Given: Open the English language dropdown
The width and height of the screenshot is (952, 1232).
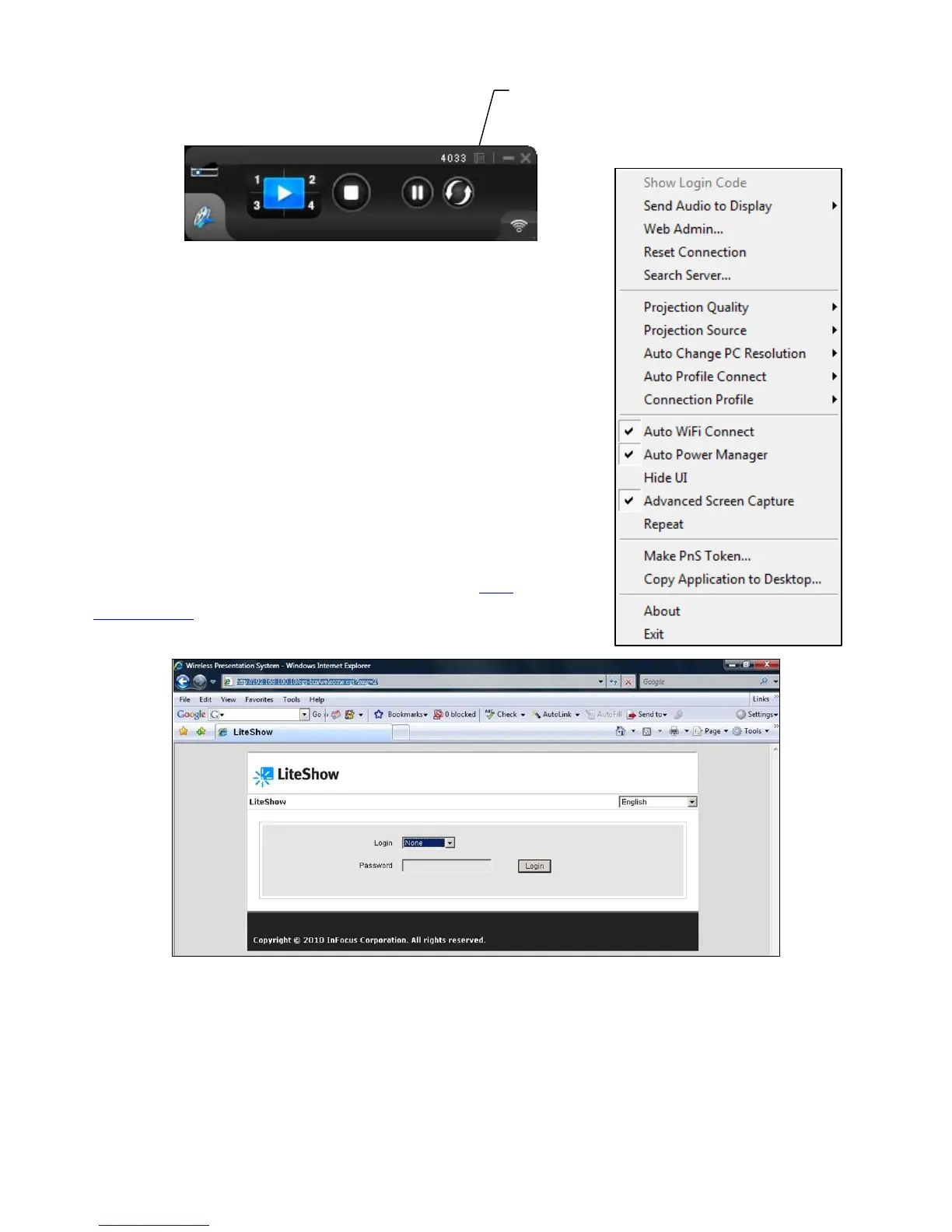Looking at the screenshot, I should tap(658, 802).
